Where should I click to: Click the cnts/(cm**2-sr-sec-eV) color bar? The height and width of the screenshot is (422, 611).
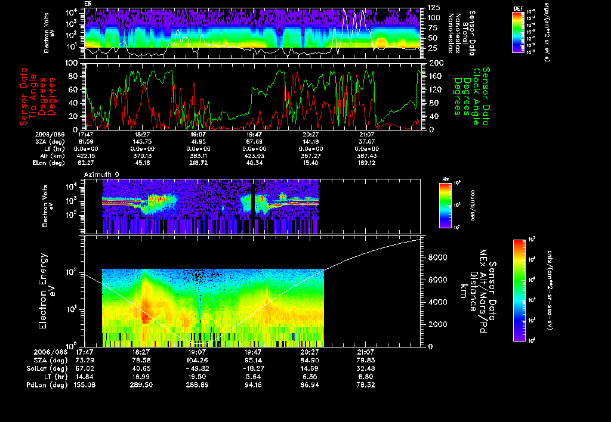(519, 290)
